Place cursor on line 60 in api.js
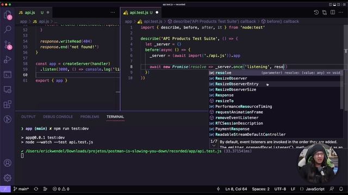This screenshot has width=348, height=195. tap(78, 75)
